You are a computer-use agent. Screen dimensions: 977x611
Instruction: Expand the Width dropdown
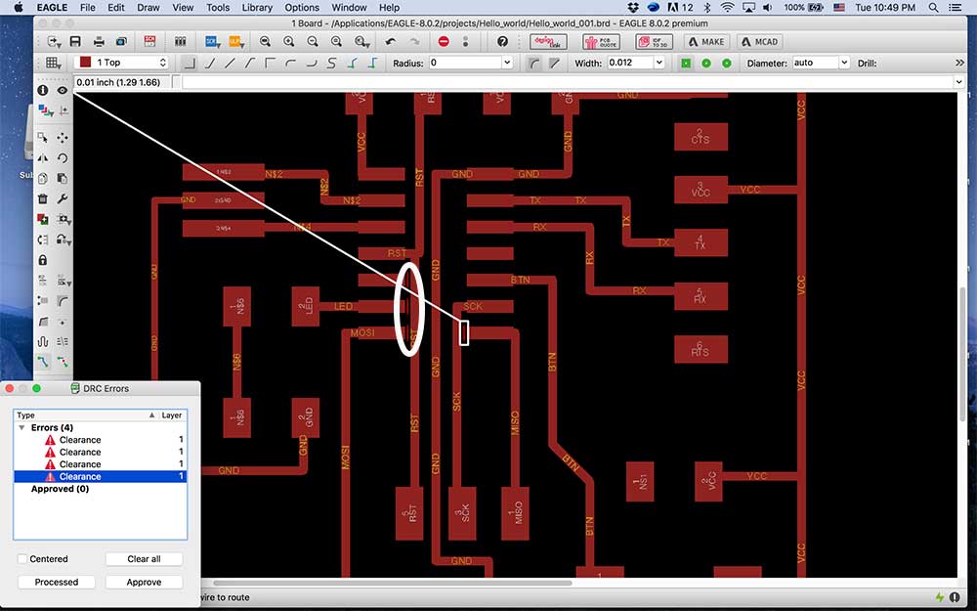pyautogui.click(x=659, y=63)
